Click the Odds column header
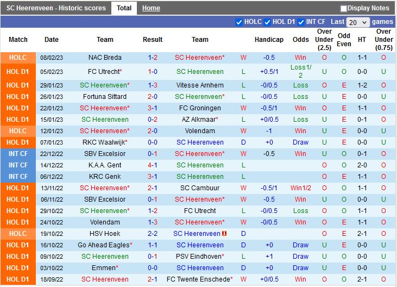 [x=300, y=40]
